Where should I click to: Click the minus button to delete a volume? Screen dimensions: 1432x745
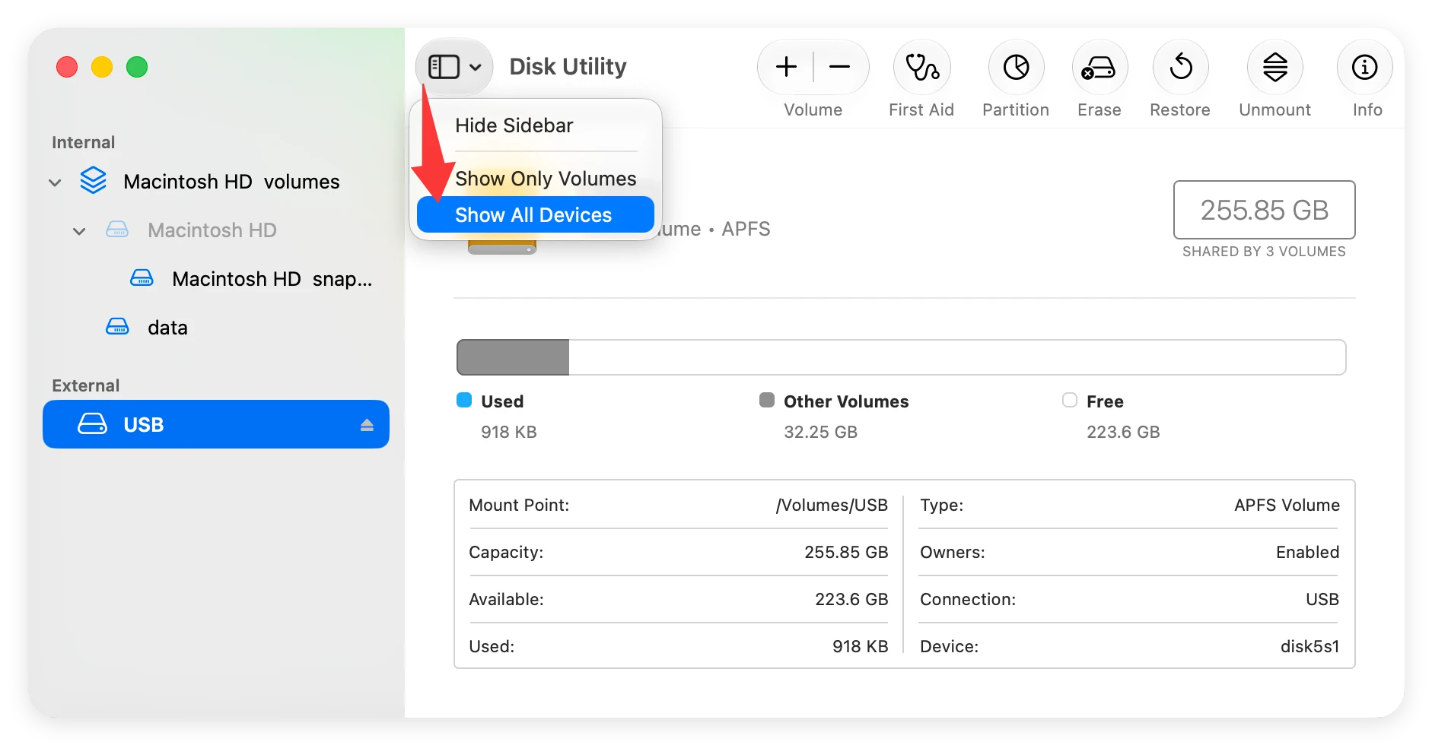pyautogui.click(x=840, y=67)
